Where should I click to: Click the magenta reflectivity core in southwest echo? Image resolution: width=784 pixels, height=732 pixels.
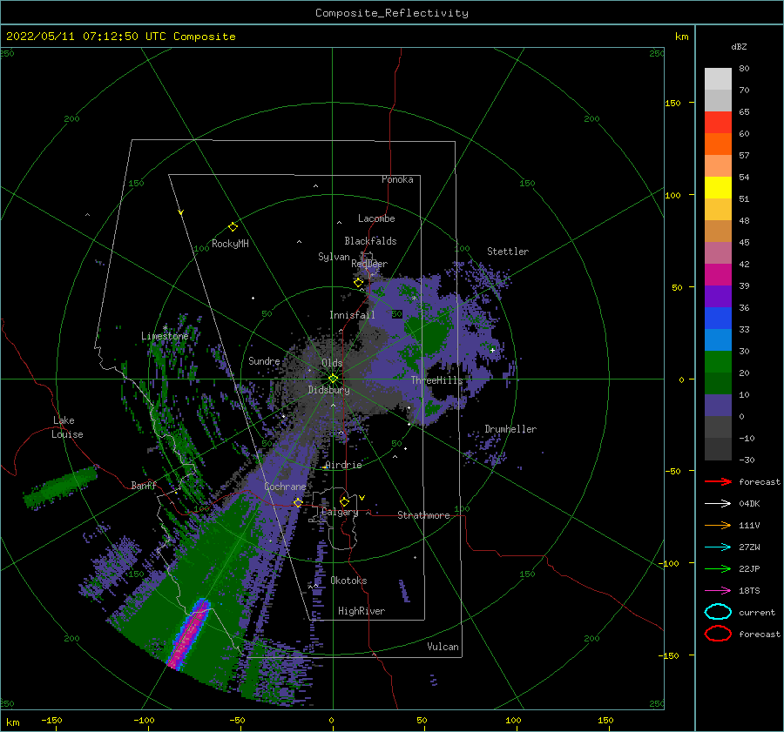click(189, 635)
